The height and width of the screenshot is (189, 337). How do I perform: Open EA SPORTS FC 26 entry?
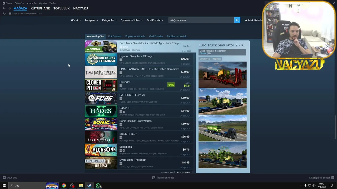139,98
